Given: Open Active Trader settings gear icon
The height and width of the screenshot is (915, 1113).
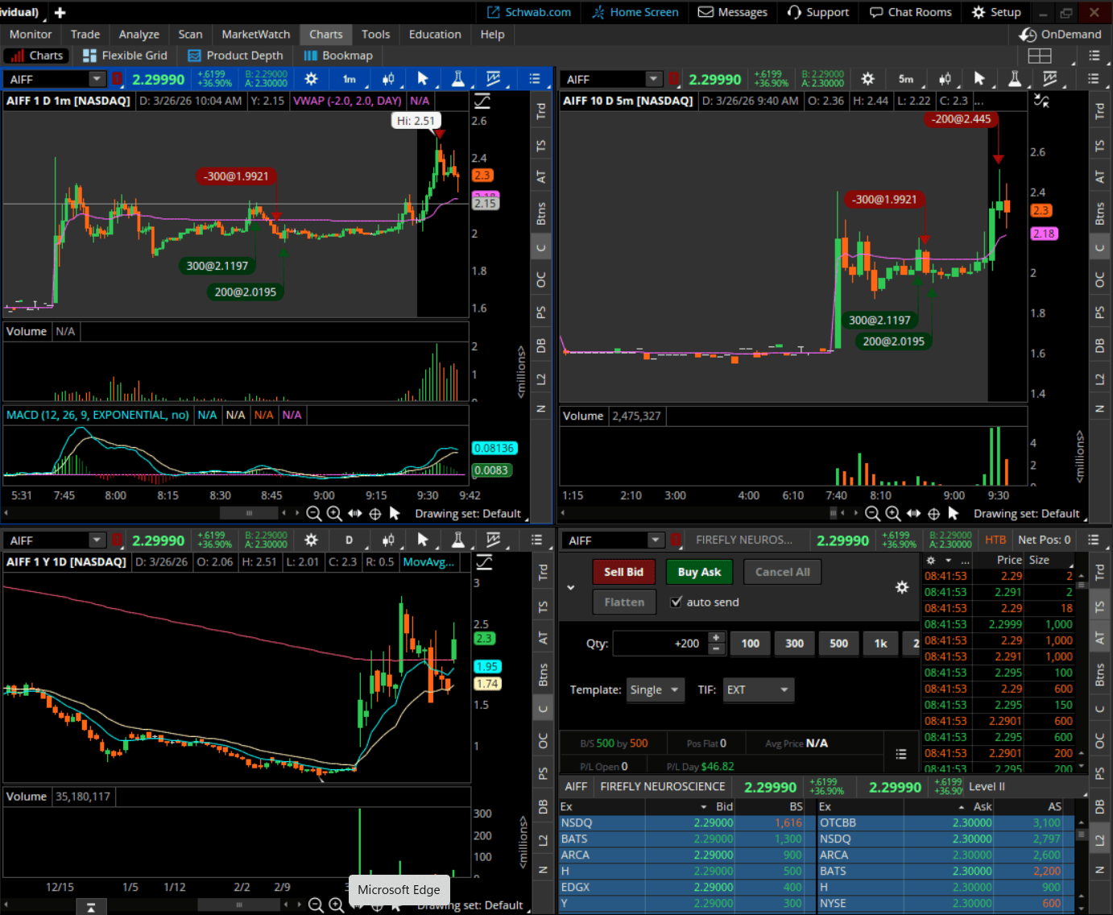Looking at the screenshot, I should pos(902,587).
